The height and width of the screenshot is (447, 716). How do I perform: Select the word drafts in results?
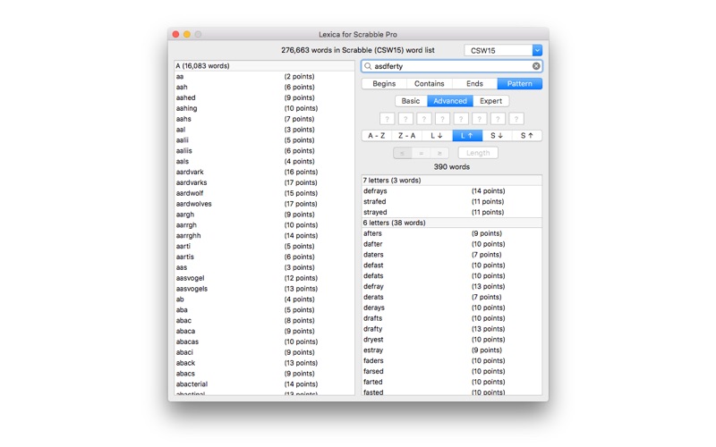pyautogui.click(x=452, y=318)
